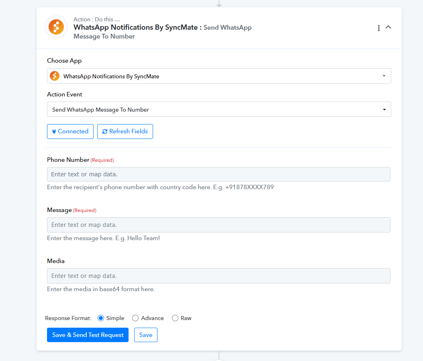Collapse the action step with the chevron
This screenshot has width=423, height=361.
pos(388,27)
